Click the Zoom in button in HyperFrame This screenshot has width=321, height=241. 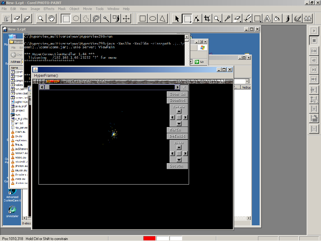pyautogui.click(x=177, y=94)
